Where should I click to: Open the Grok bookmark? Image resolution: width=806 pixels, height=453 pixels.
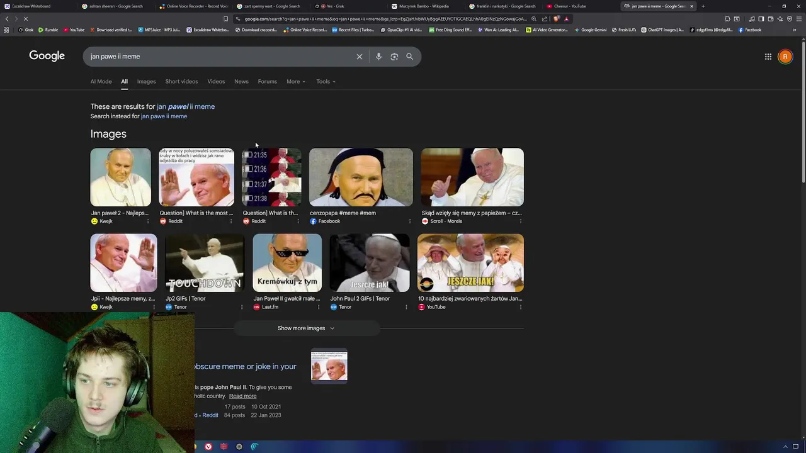25,30
